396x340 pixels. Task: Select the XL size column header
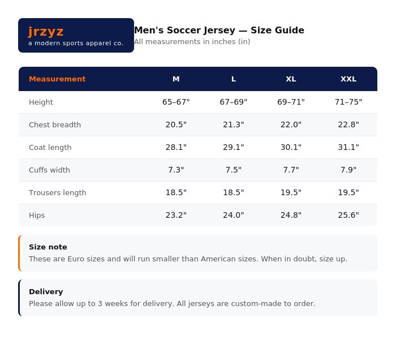point(291,79)
